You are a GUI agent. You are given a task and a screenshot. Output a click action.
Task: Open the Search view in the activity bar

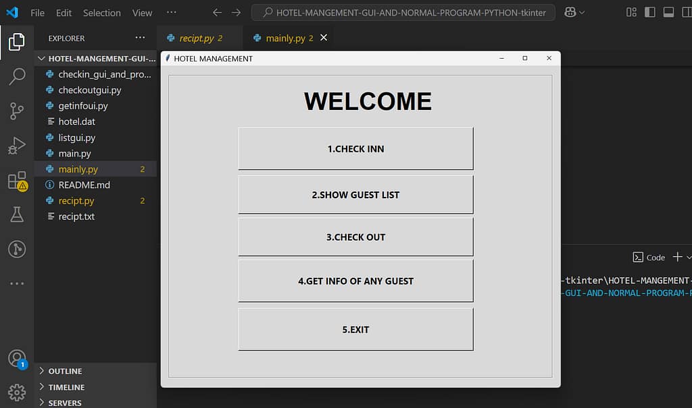tap(17, 77)
